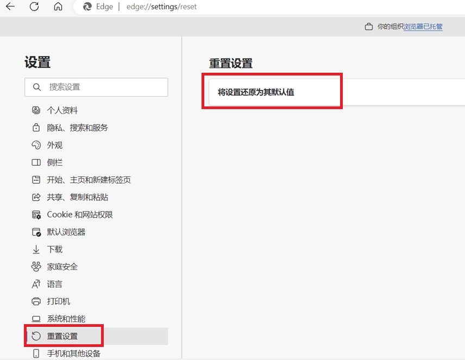The image size is (465, 360).
Task: Click the 默认浏览器 settings icon
Action: tap(35, 232)
